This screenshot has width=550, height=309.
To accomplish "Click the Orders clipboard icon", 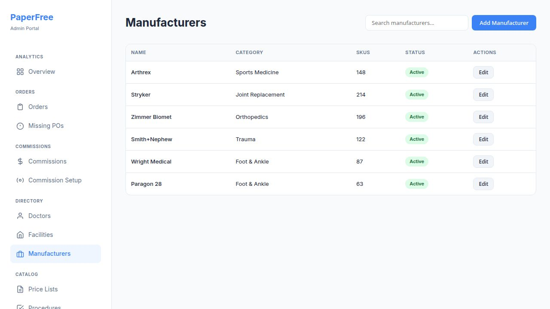I will [x=20, y=107].
